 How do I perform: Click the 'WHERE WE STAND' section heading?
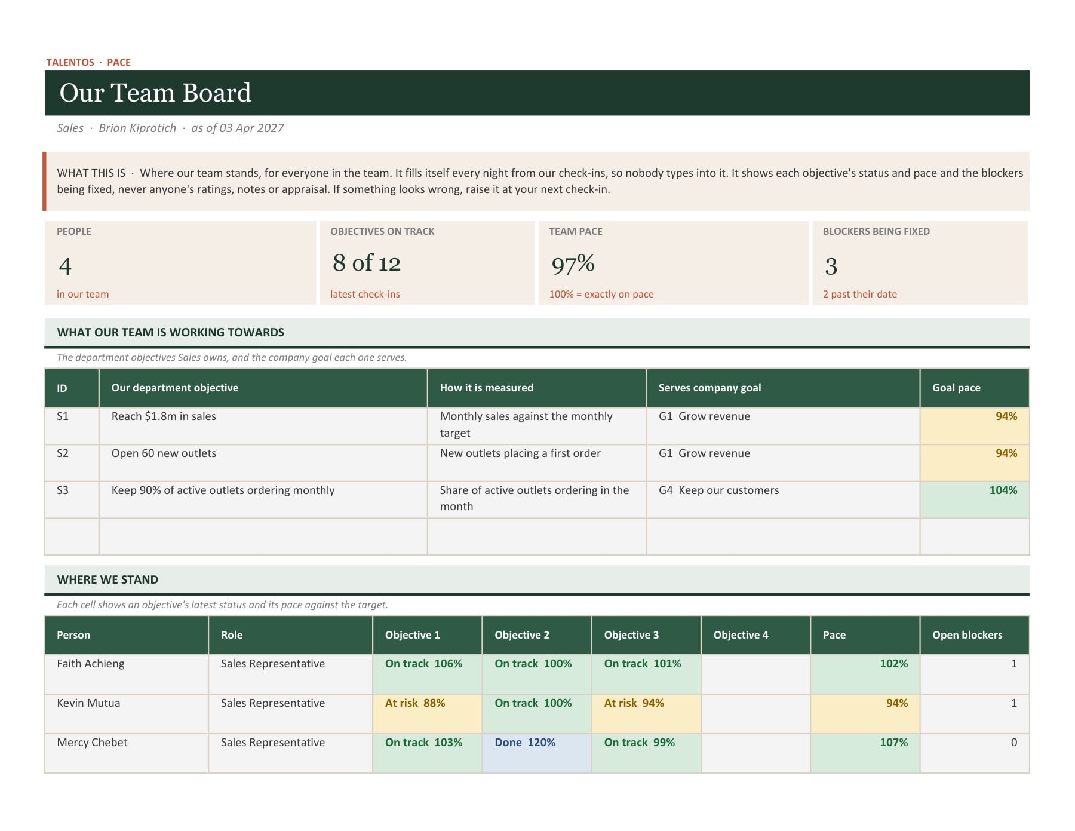(x=107, y=579)
